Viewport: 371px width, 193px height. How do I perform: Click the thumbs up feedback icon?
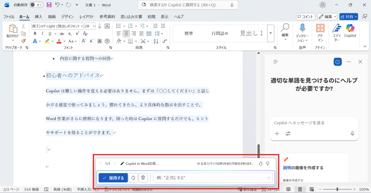click(x=260, y=163)
